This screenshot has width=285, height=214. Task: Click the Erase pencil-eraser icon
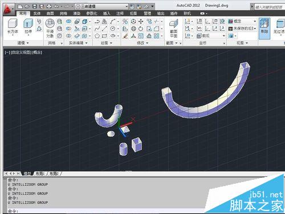click(x=125, y=36)
